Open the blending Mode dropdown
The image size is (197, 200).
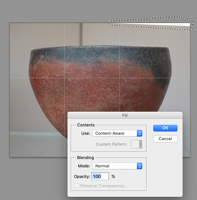point(117,166)
